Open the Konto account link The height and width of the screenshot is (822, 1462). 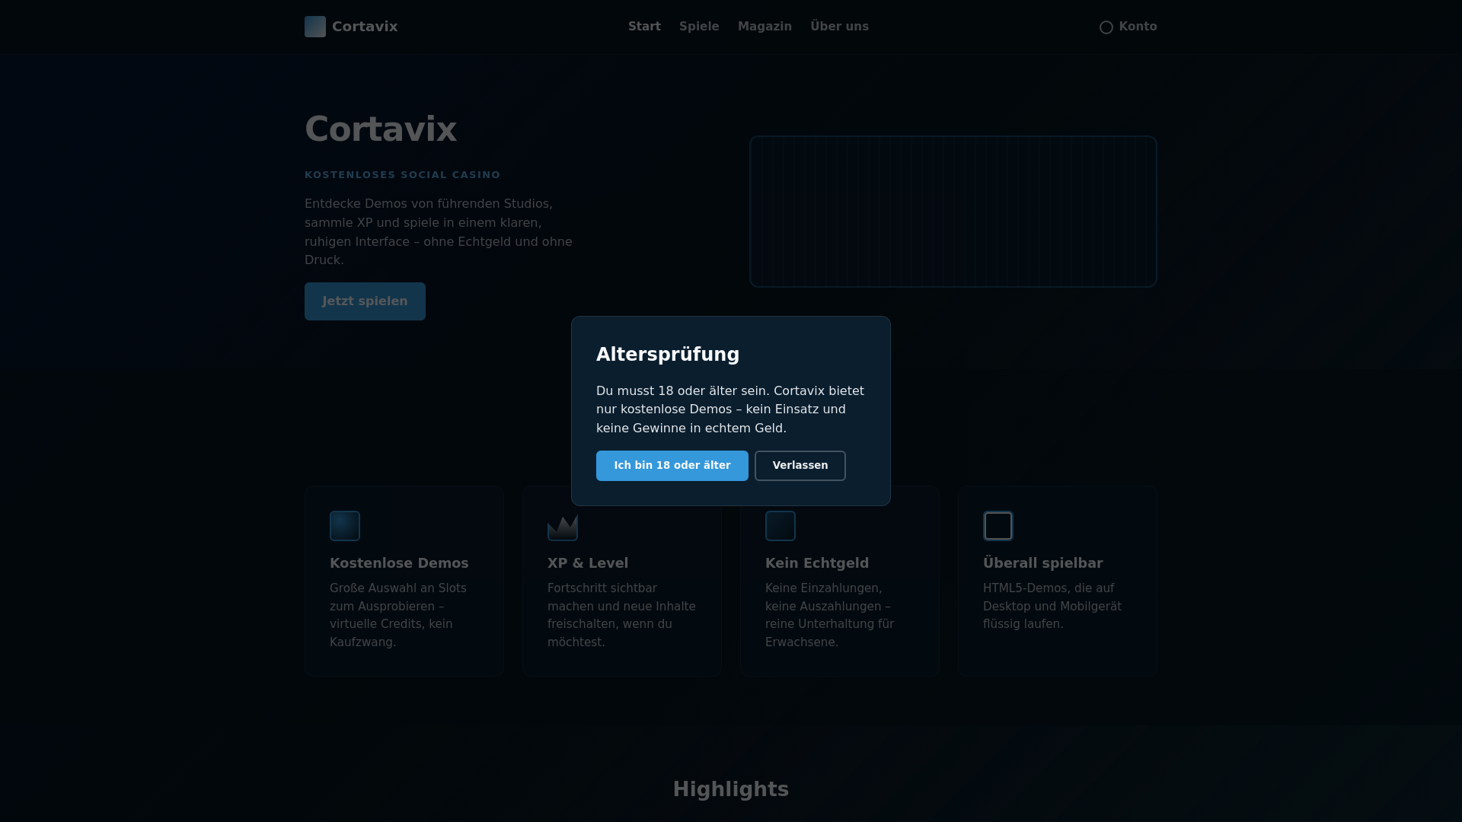pos(1128,27)
